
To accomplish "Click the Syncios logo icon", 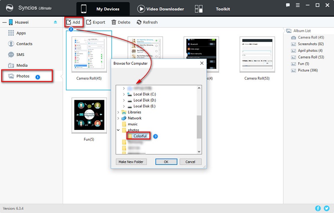I will (9, 8).
